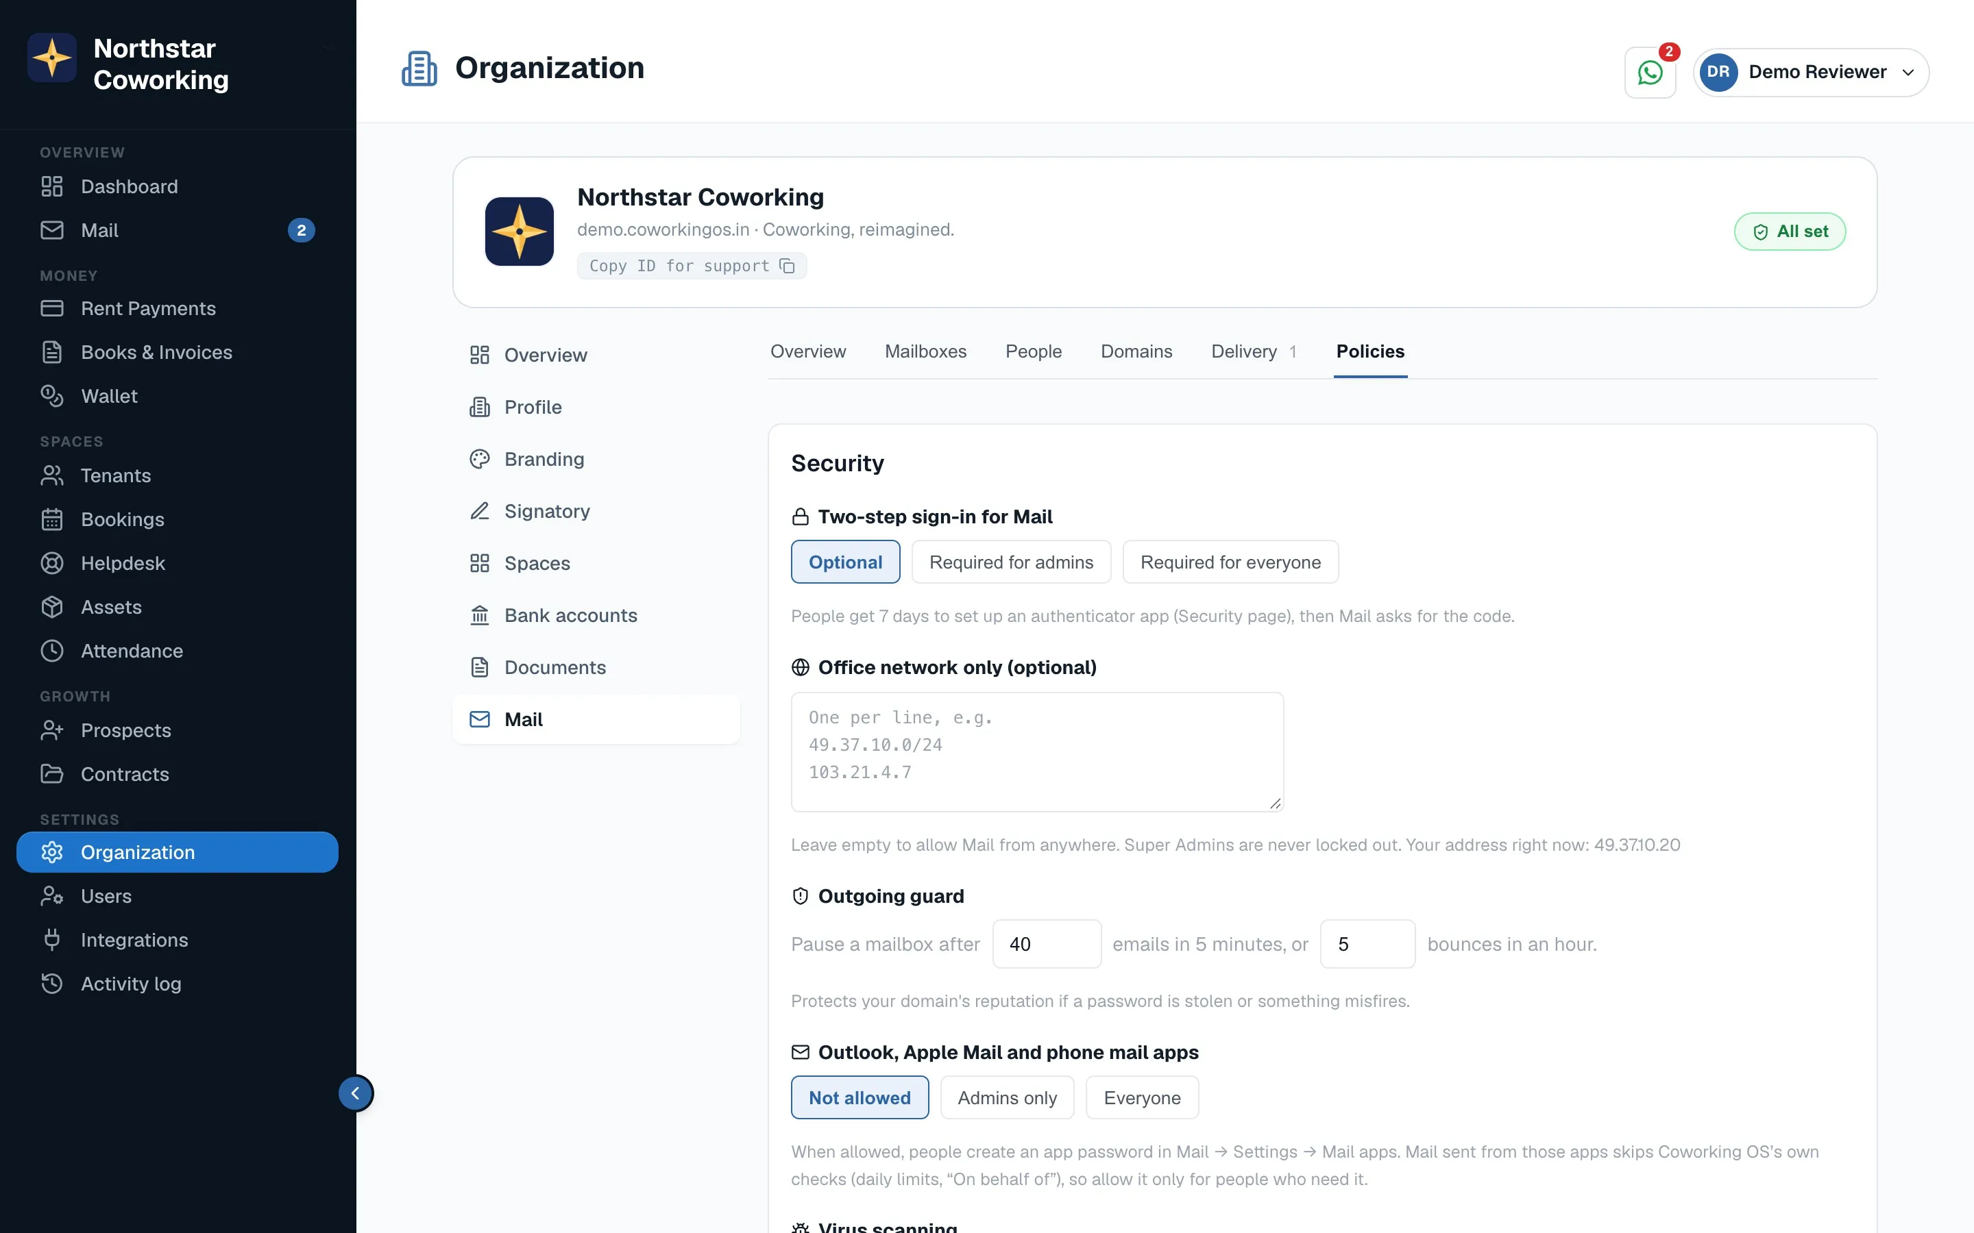Open Users settings page
Screen dimensions: 1974x1233
coord(177,896)
